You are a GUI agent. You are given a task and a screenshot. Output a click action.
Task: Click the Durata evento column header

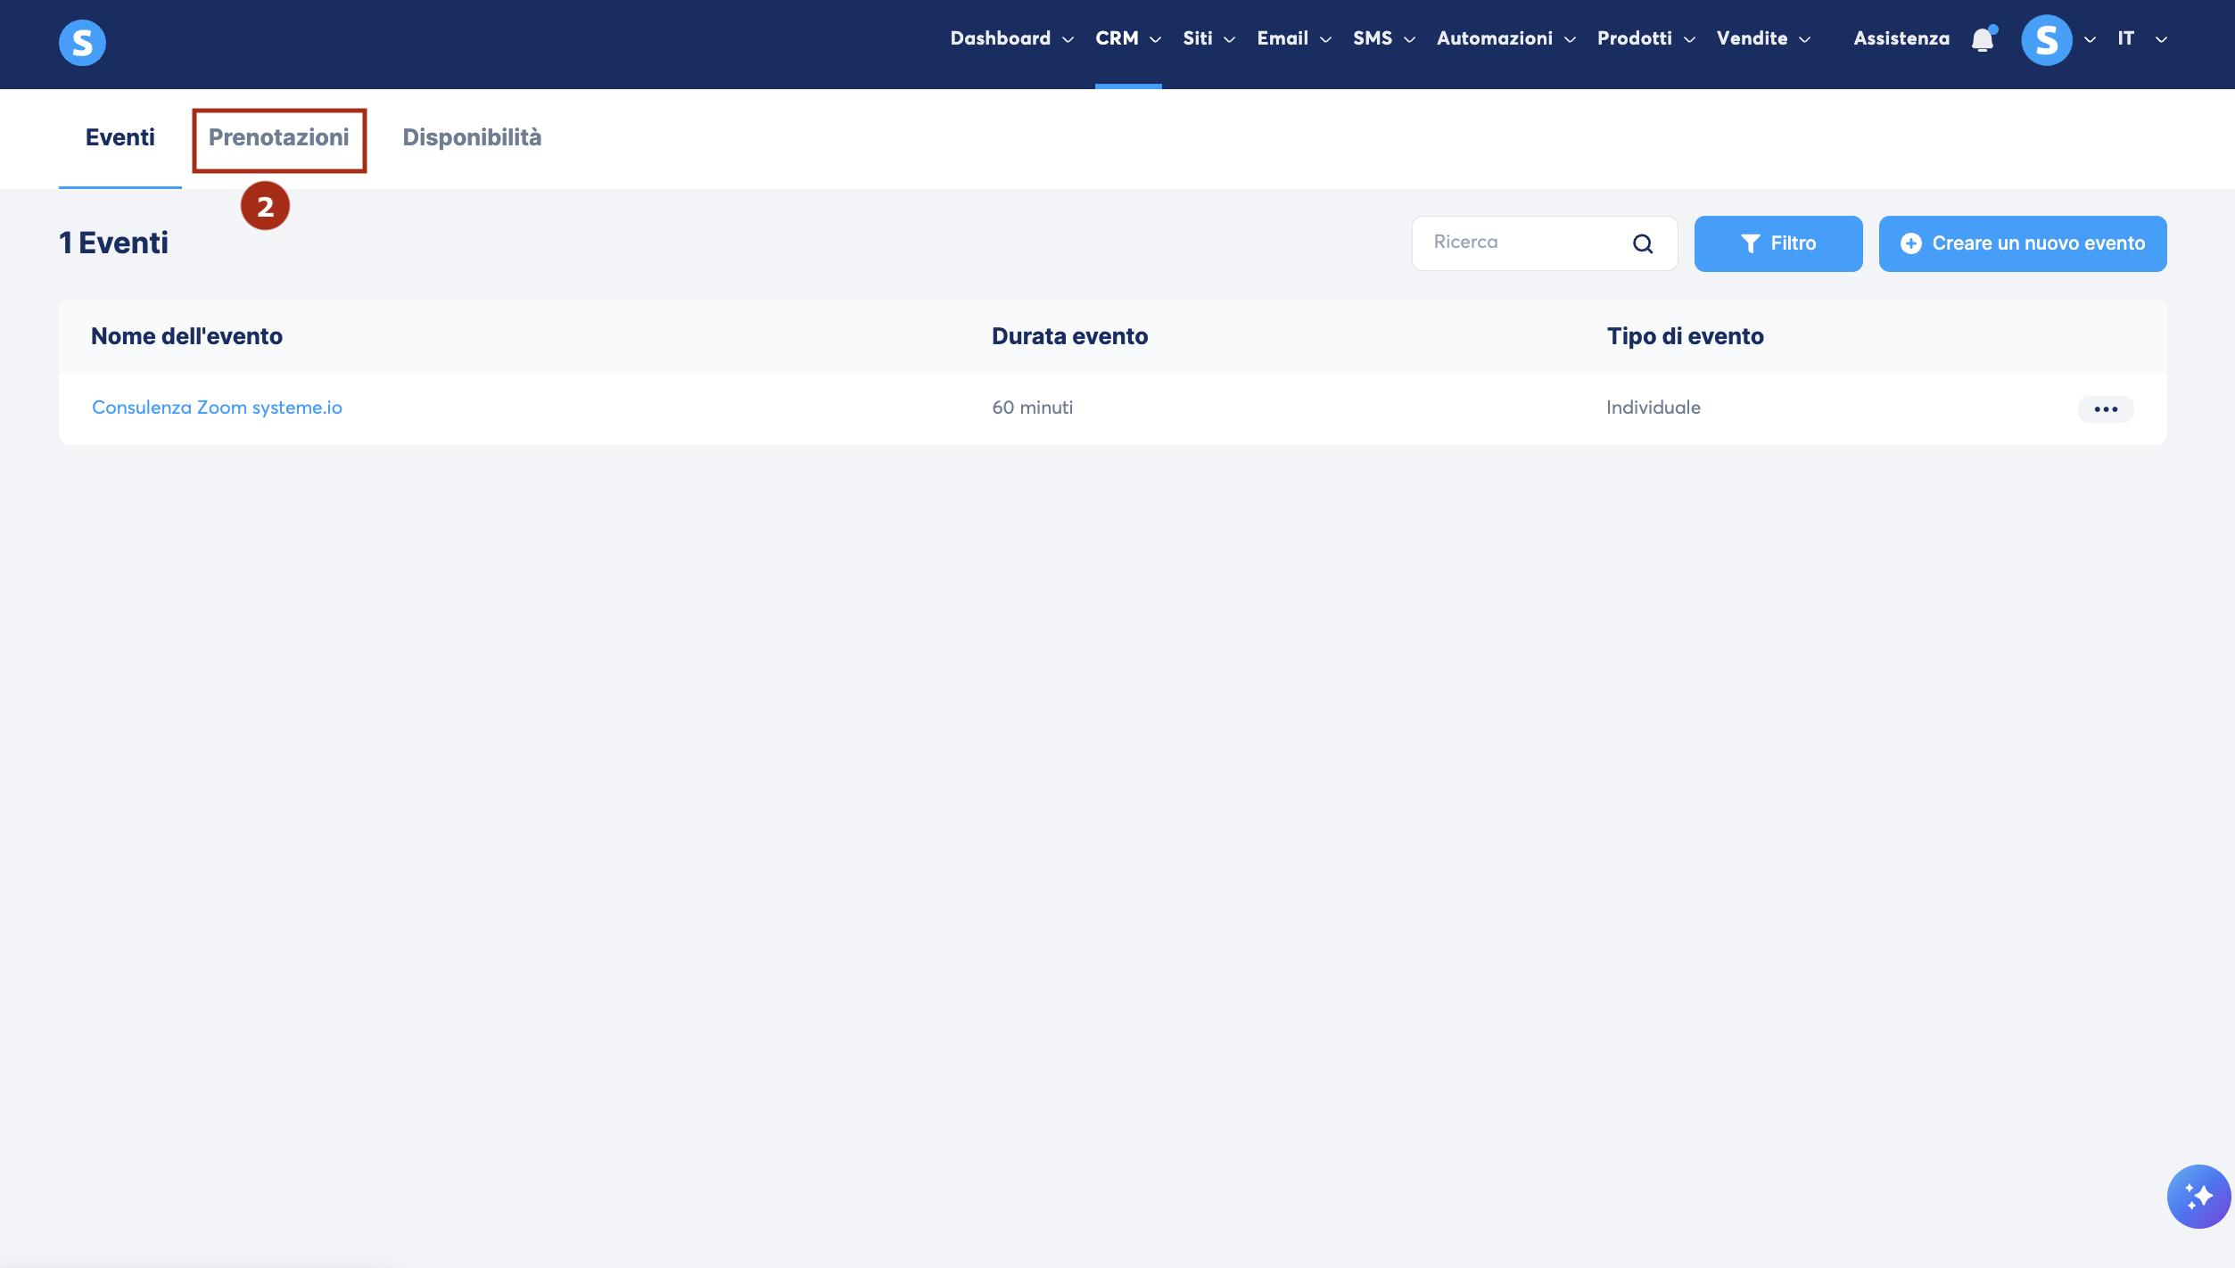click(1069, 336)
